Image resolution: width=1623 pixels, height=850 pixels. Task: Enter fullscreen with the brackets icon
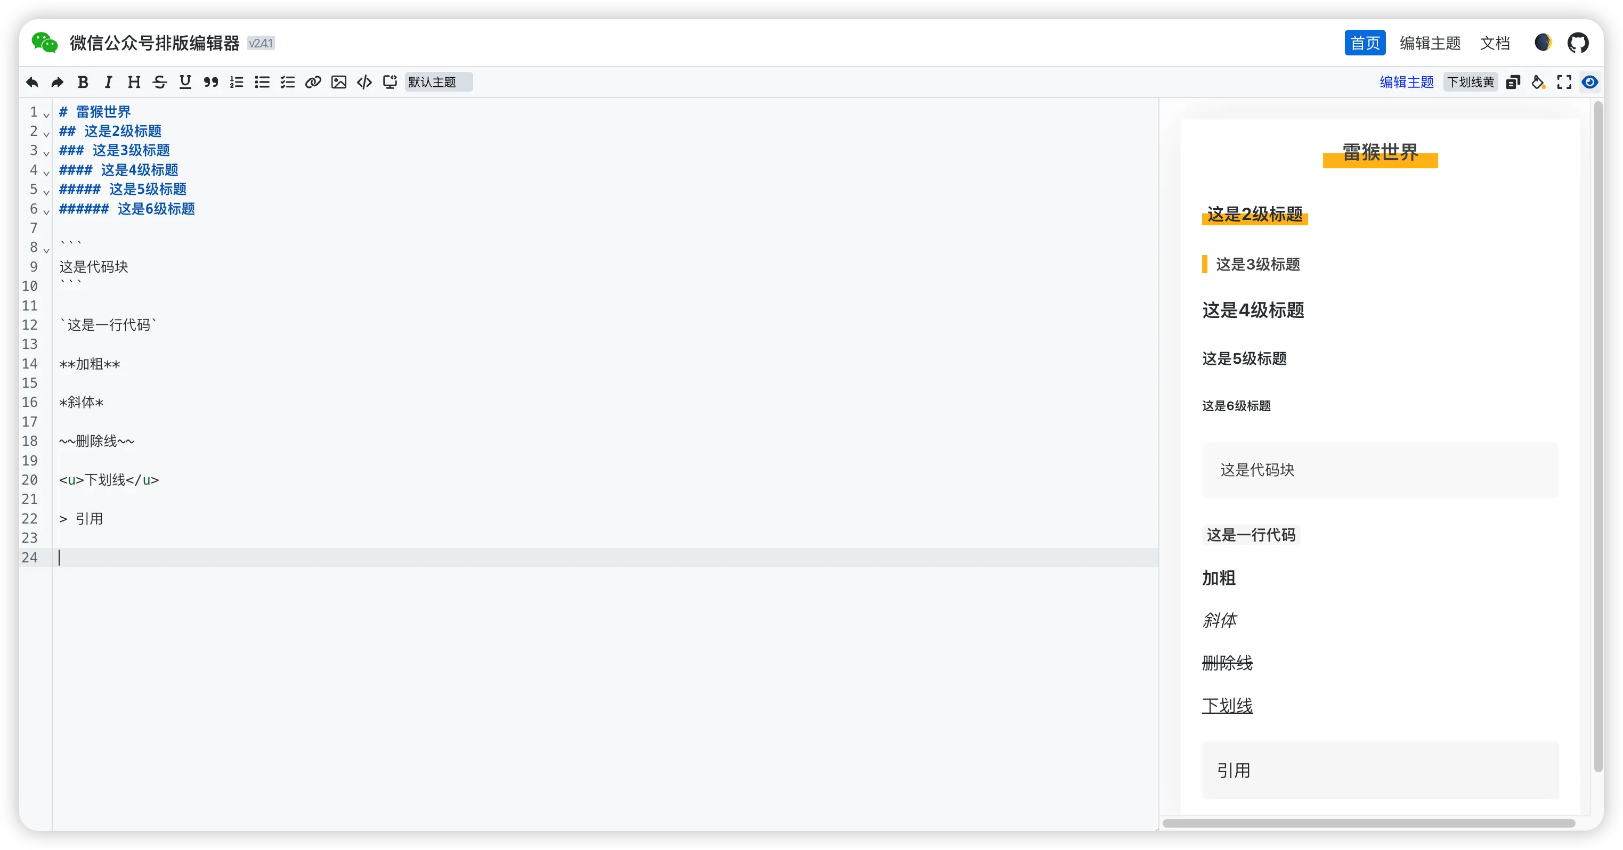point(1564,82)
